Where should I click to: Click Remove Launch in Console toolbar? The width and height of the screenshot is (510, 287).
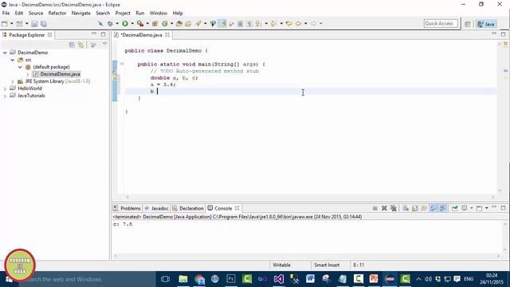(384, 208)
